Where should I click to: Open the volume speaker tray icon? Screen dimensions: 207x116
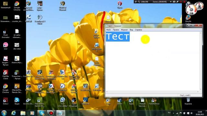pos(191,113)
